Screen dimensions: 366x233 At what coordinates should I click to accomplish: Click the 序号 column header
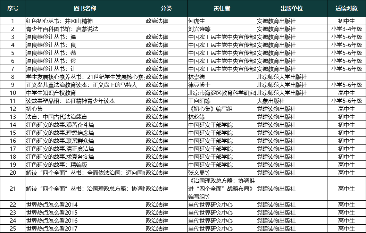tap(13, 9)
